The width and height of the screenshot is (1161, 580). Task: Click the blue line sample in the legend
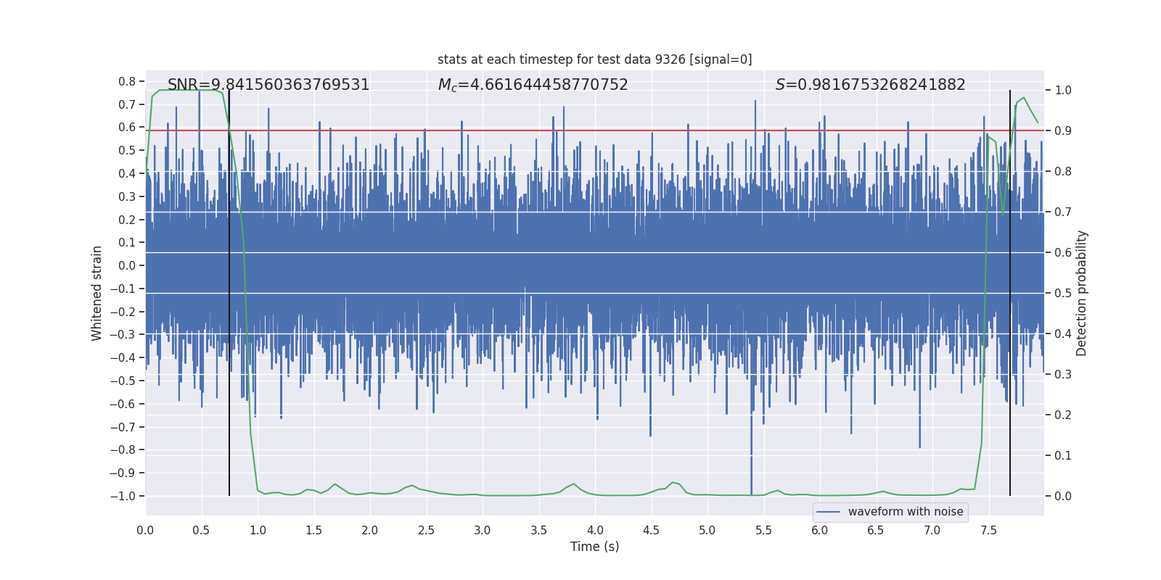pos(829,512)
